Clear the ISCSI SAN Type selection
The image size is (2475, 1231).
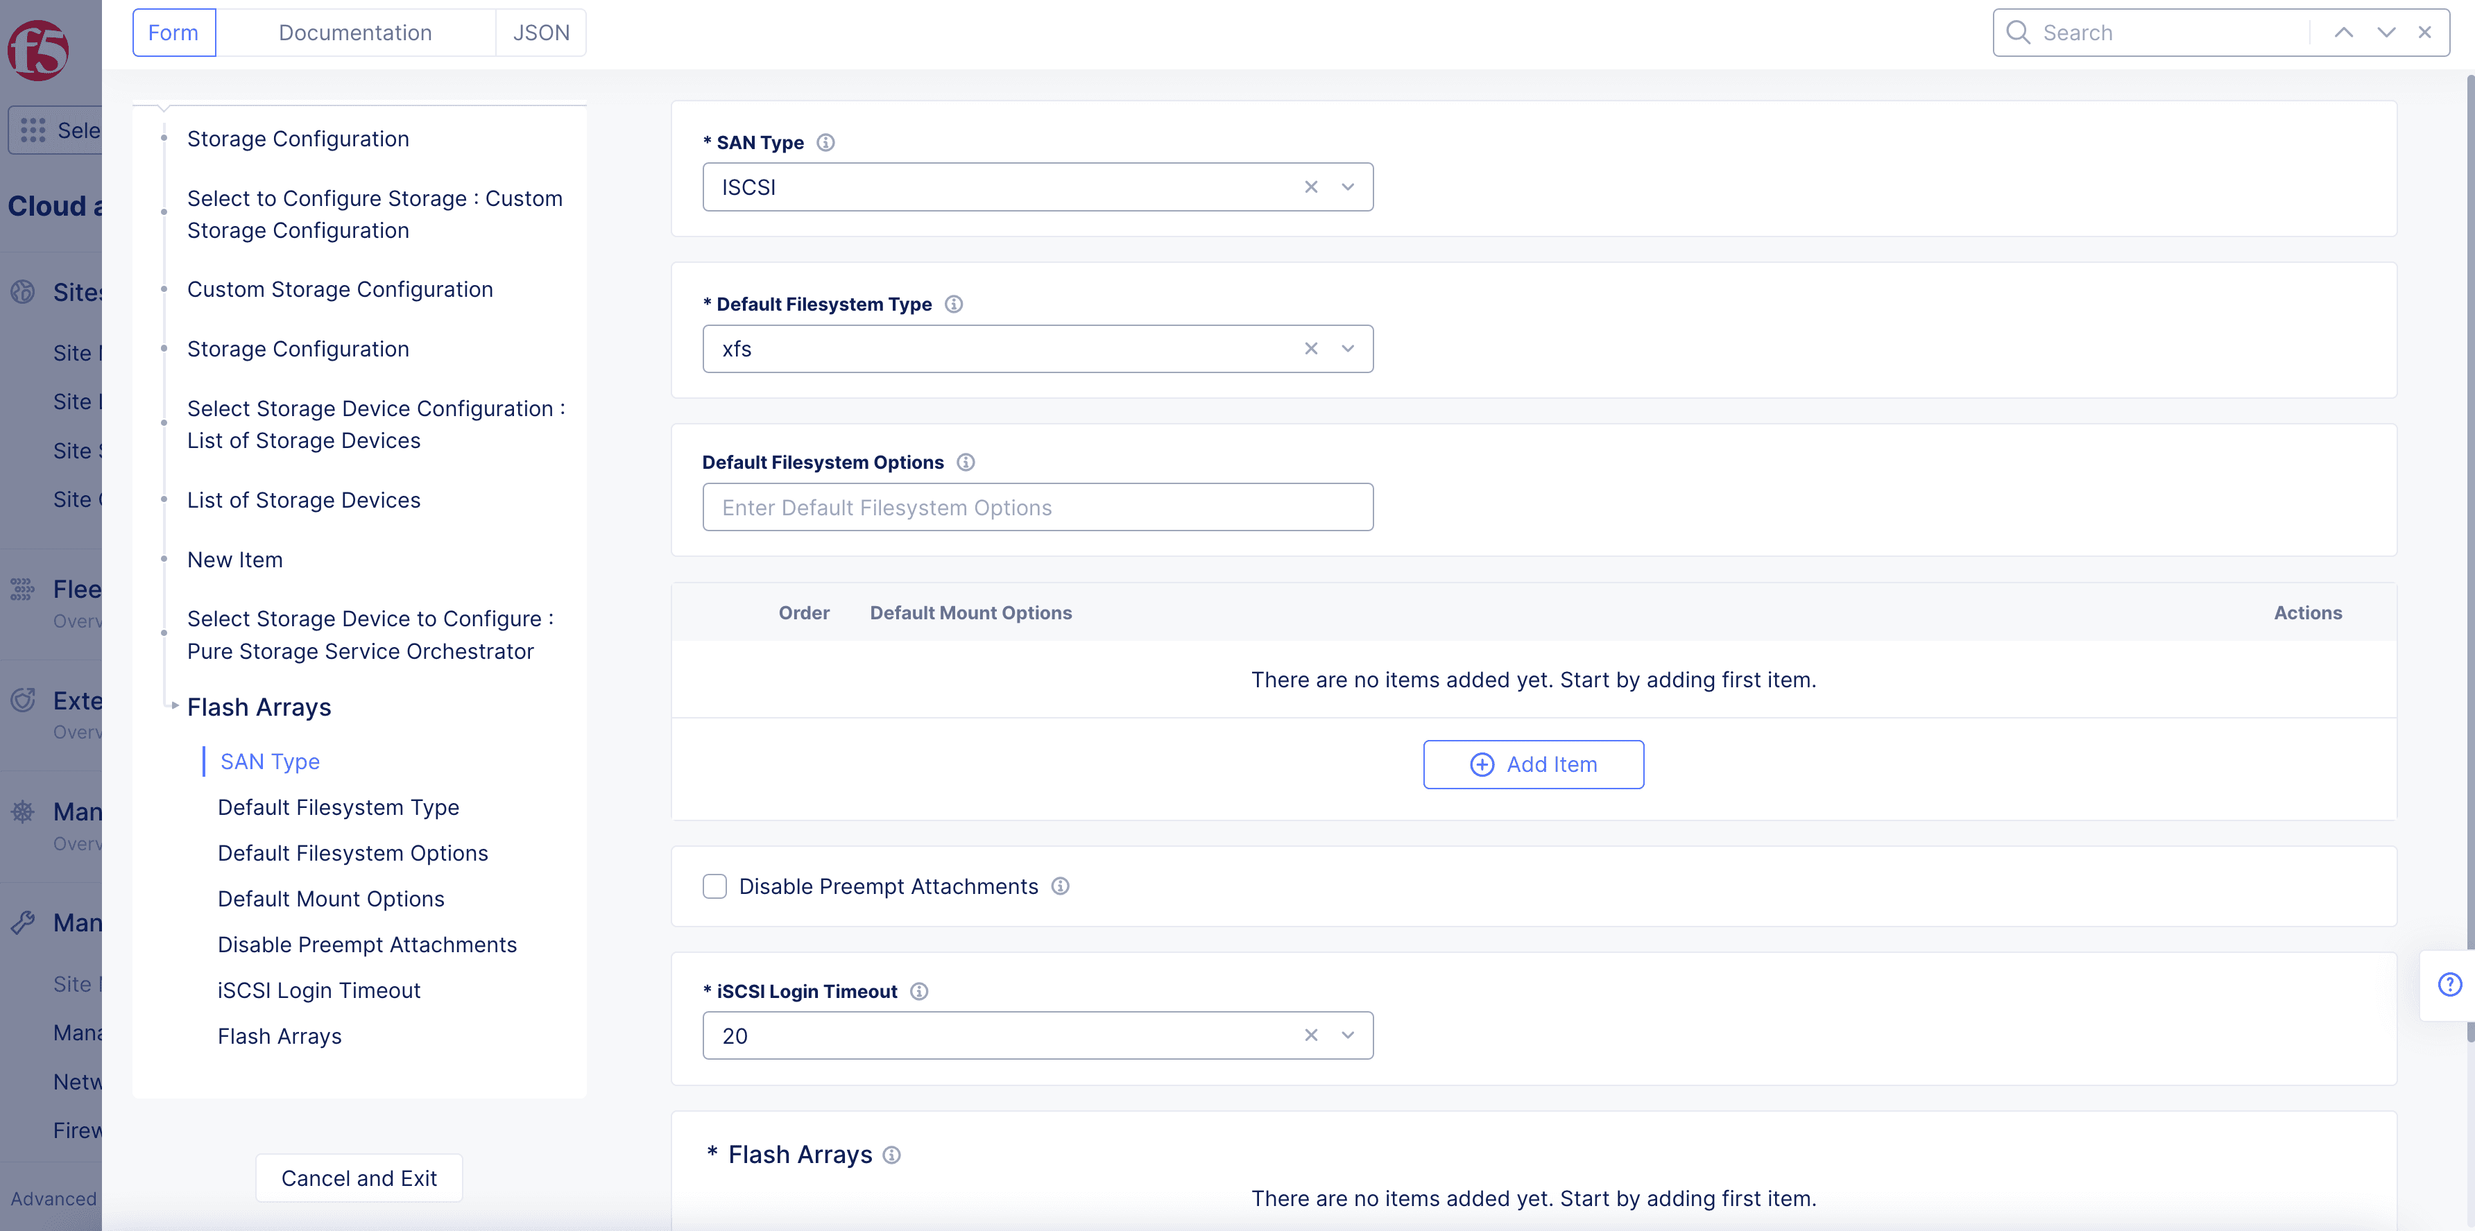pos(1310,187)
